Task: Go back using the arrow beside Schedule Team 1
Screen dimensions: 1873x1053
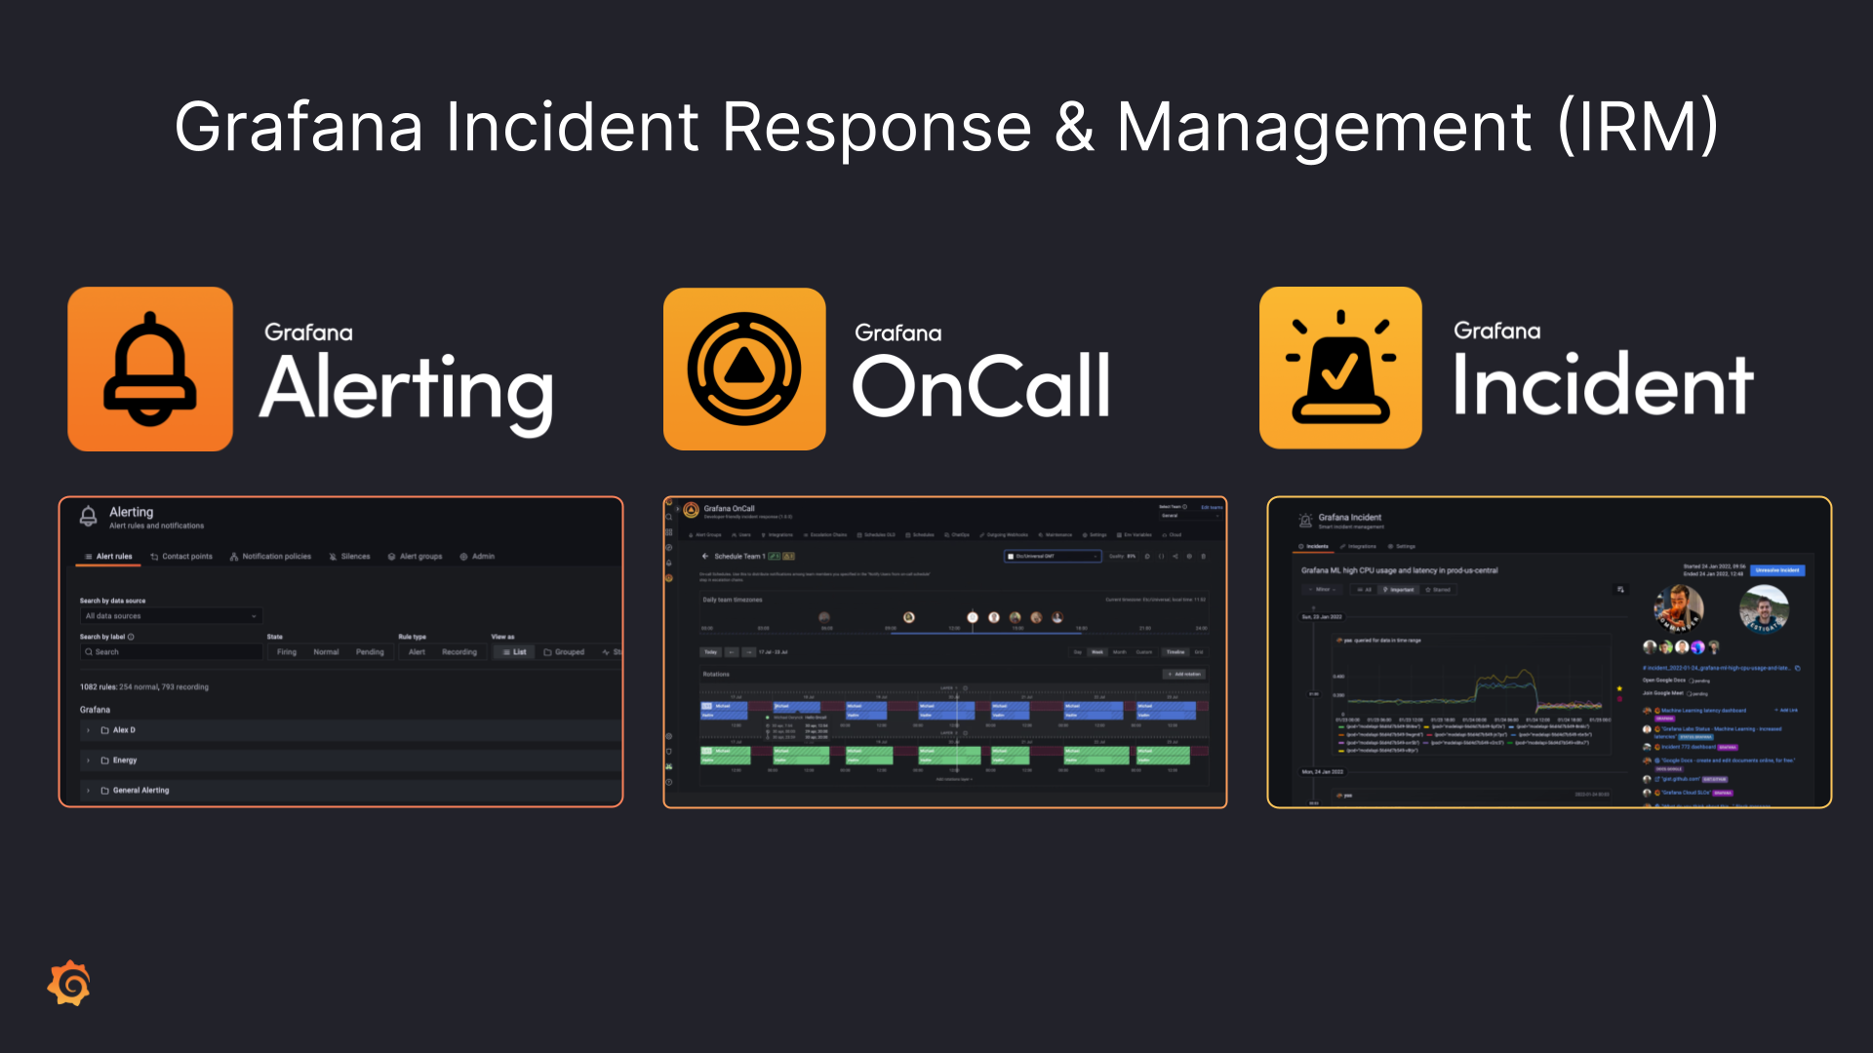Action: click(705, 557)
